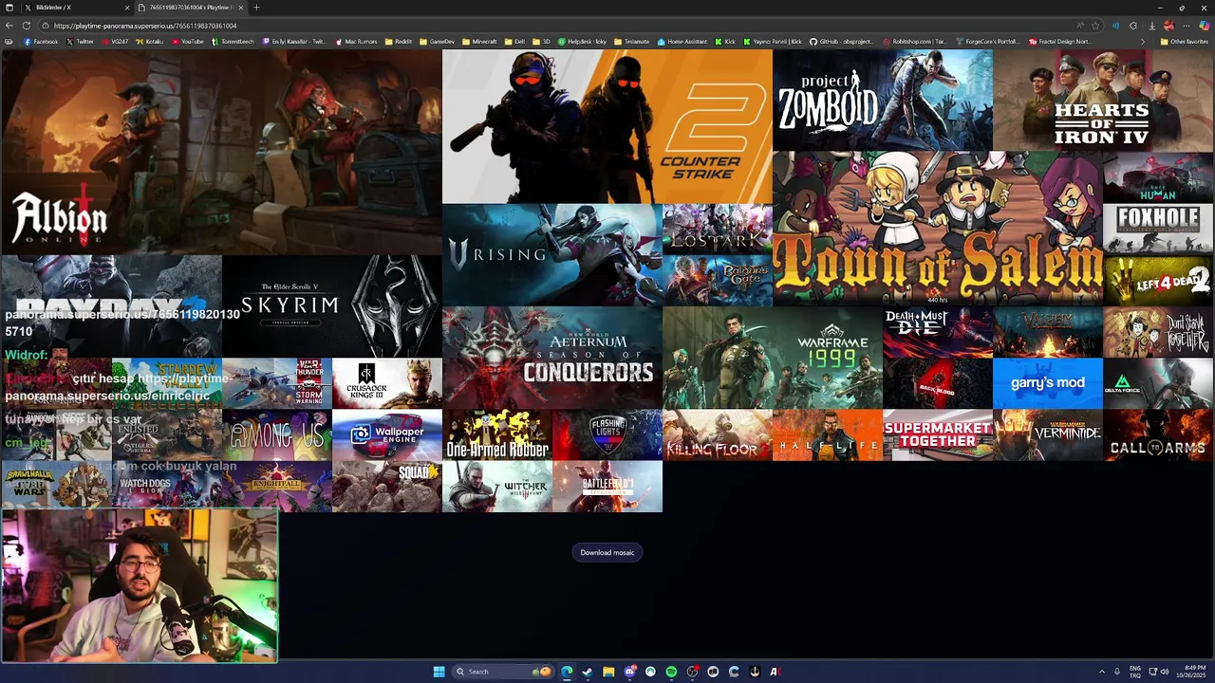1215x683 pixels.
Task: Open the Facebook bookmark
Action: click(x=41, y=42)
